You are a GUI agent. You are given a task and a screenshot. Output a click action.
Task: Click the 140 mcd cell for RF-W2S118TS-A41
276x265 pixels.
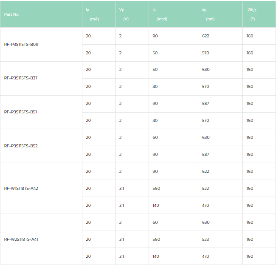[156, 257]
